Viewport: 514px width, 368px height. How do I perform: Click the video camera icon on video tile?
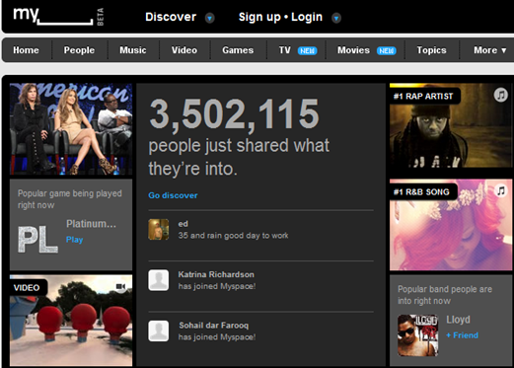click(x=120, y=286)
